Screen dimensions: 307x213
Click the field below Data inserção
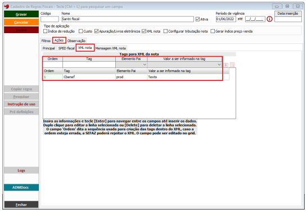point(288,19)
